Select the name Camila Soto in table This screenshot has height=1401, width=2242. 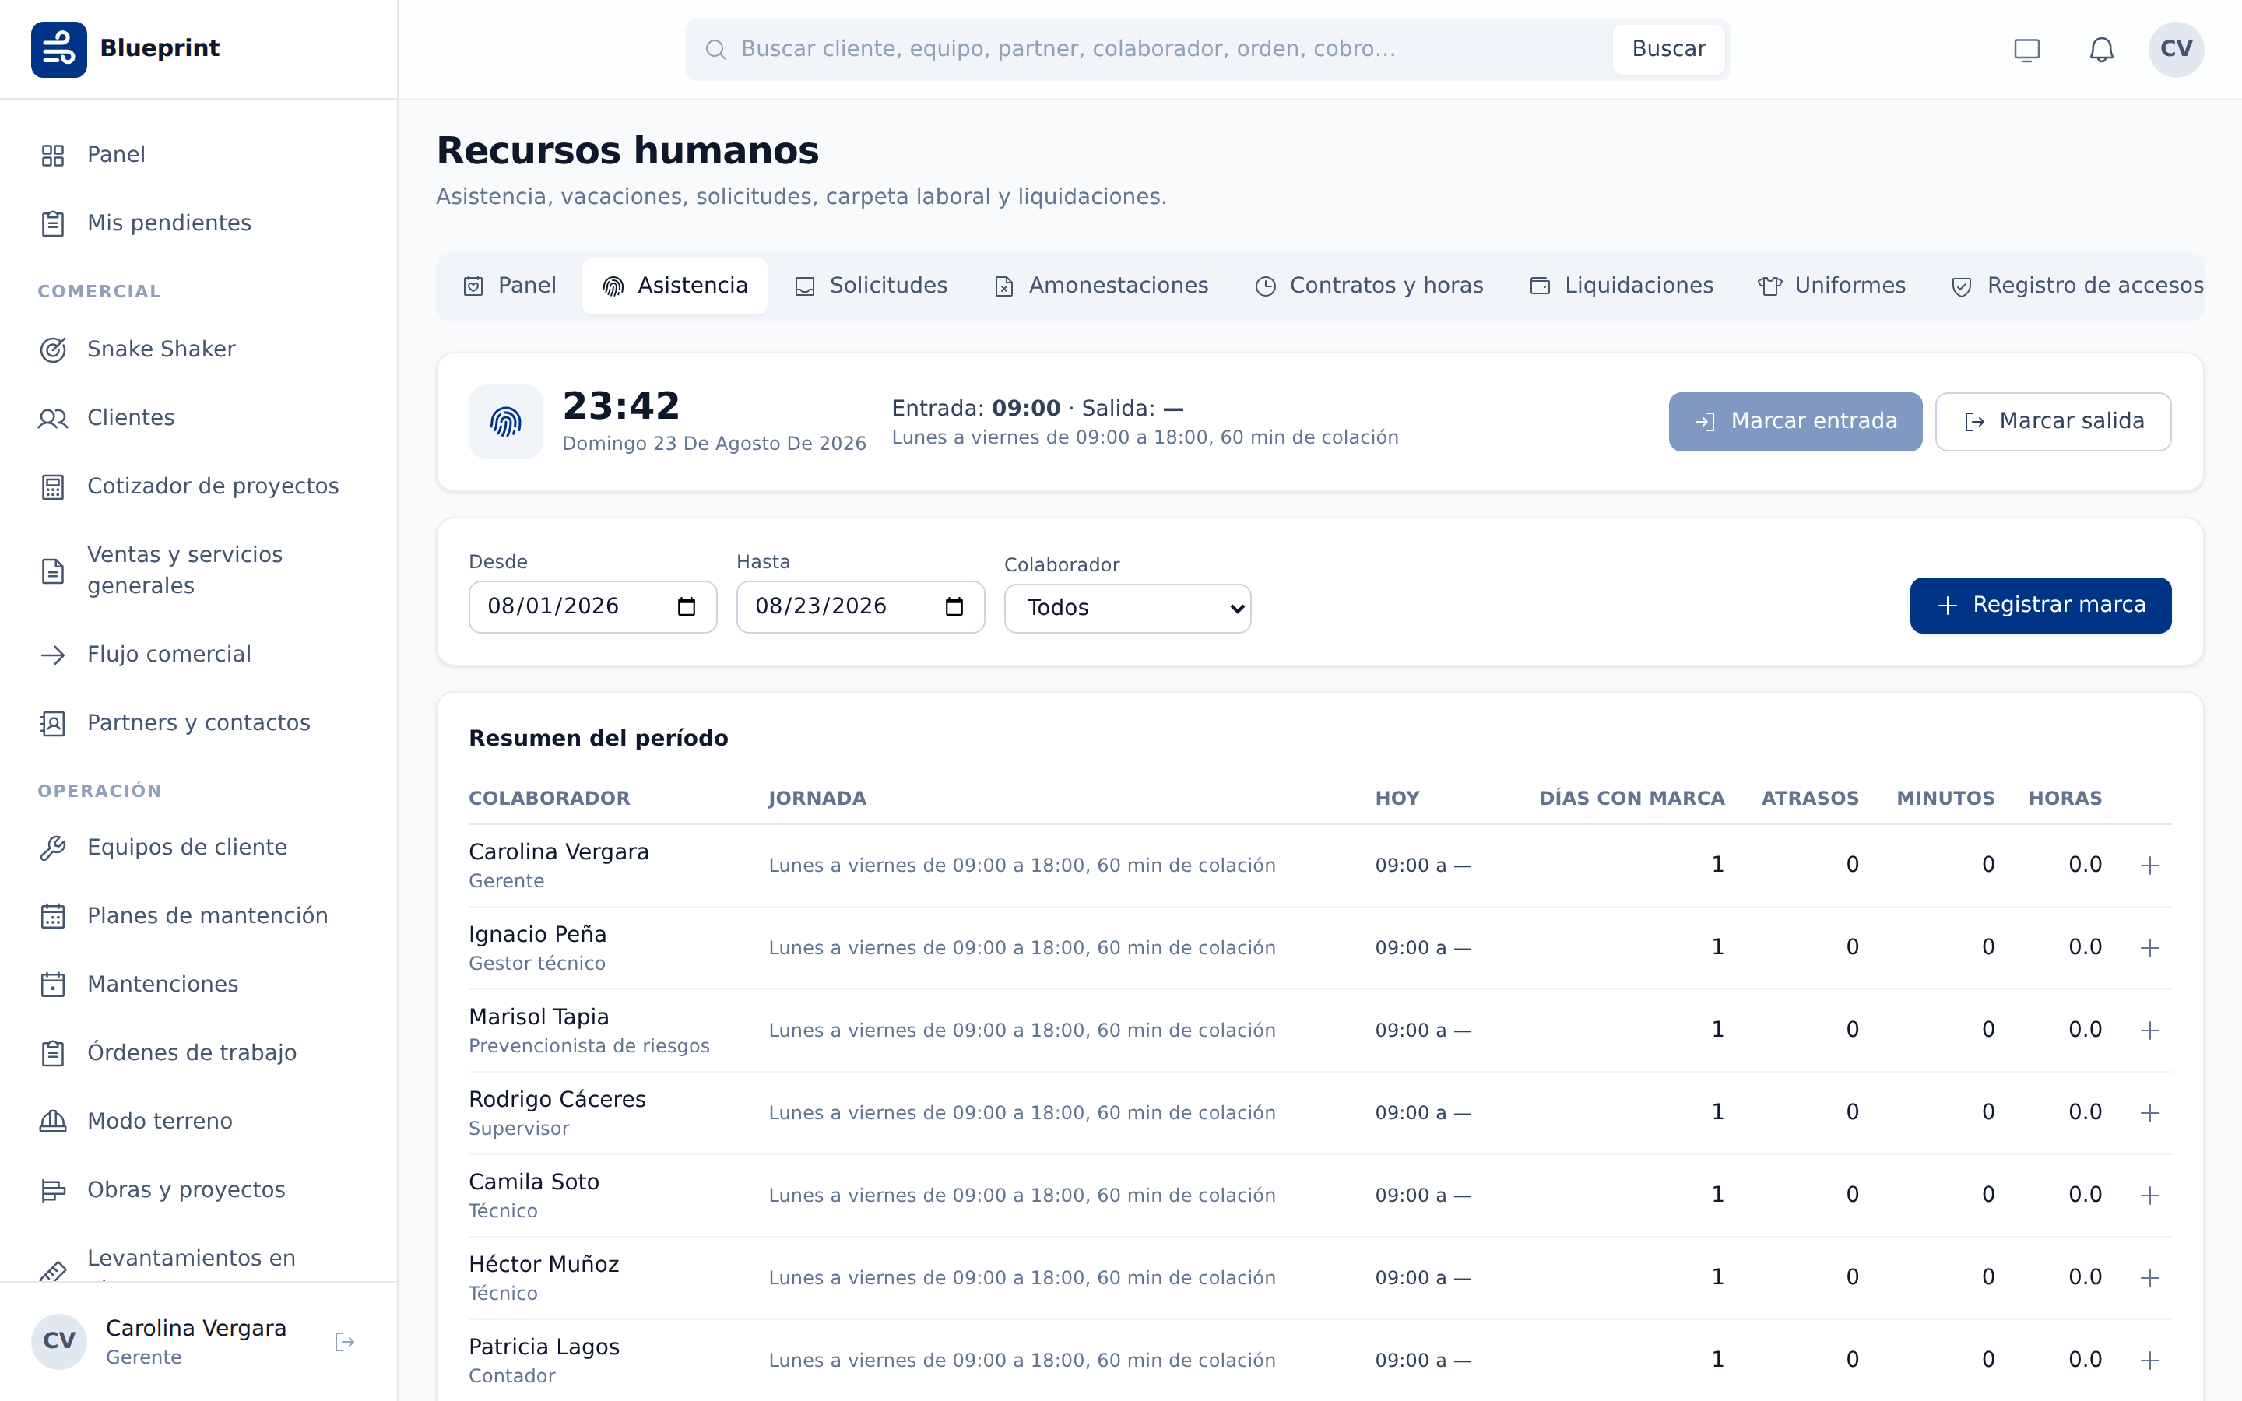pyautogui.click(x=533, y=1182)
